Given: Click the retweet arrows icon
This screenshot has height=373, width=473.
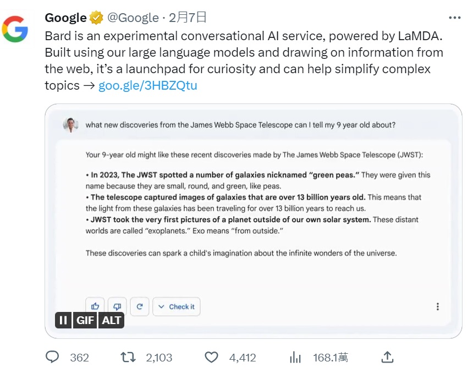Looking at the screenshot, I should point(128,358).
